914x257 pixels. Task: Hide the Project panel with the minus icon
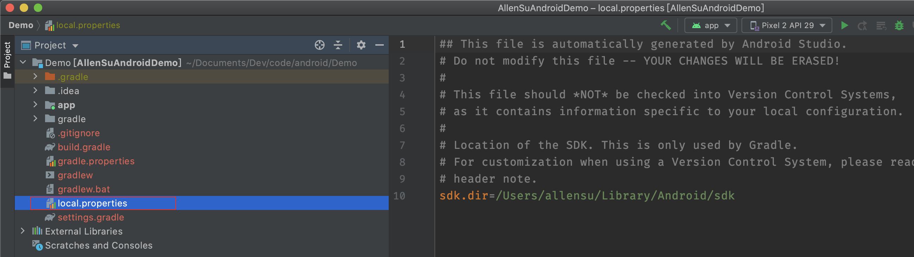tap(379, 45)
